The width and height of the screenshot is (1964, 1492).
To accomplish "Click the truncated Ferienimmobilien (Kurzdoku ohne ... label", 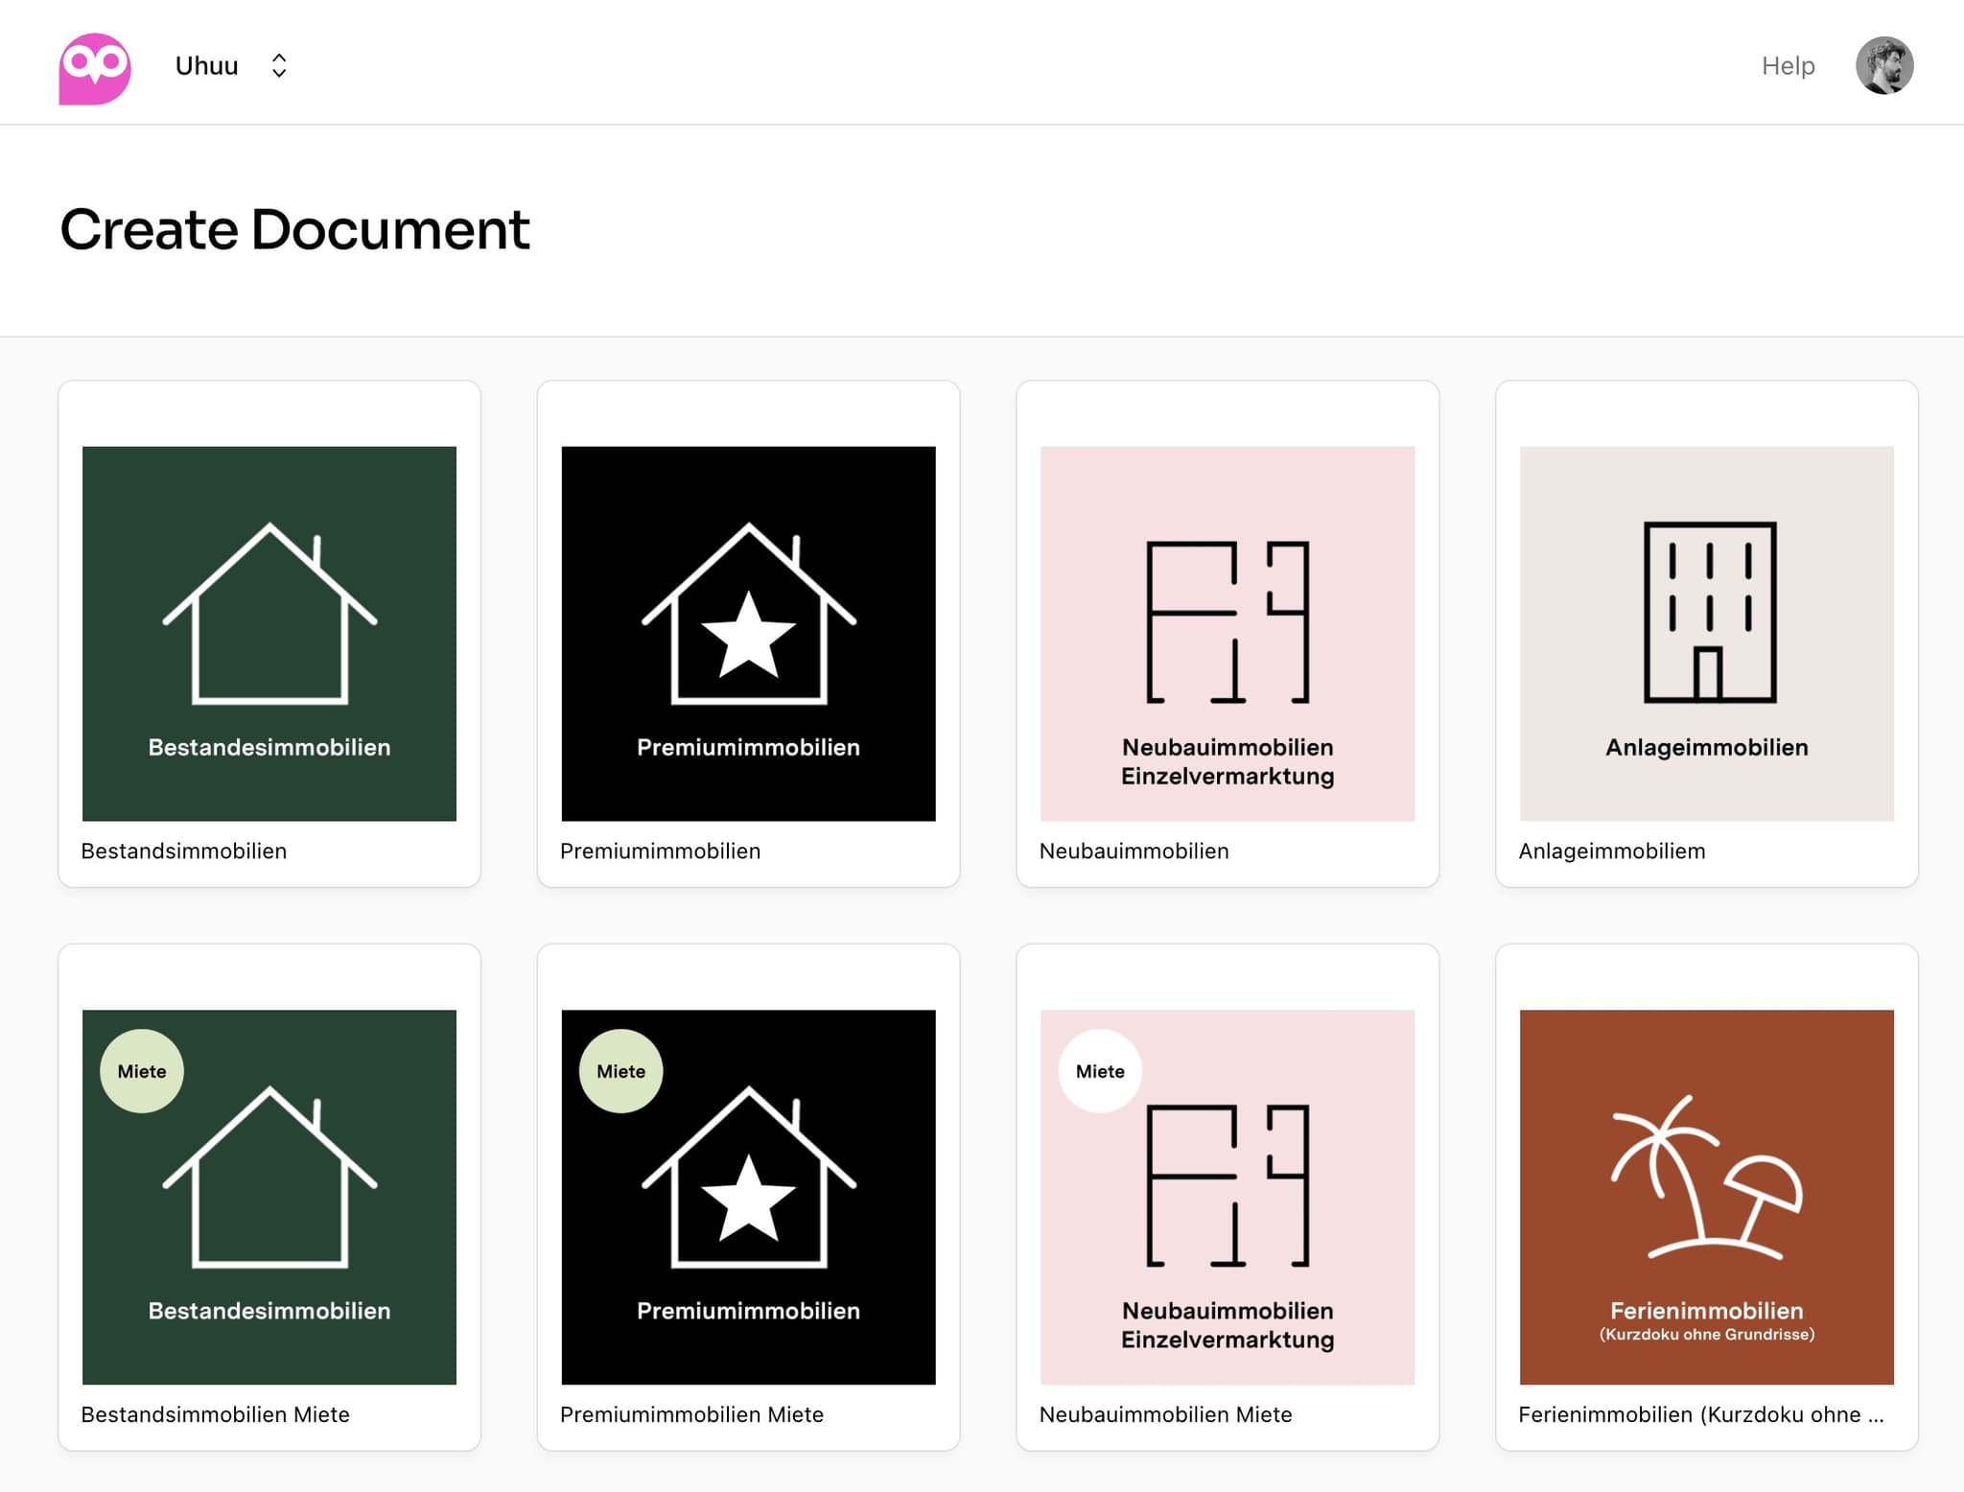I will click(1700, 1414).
